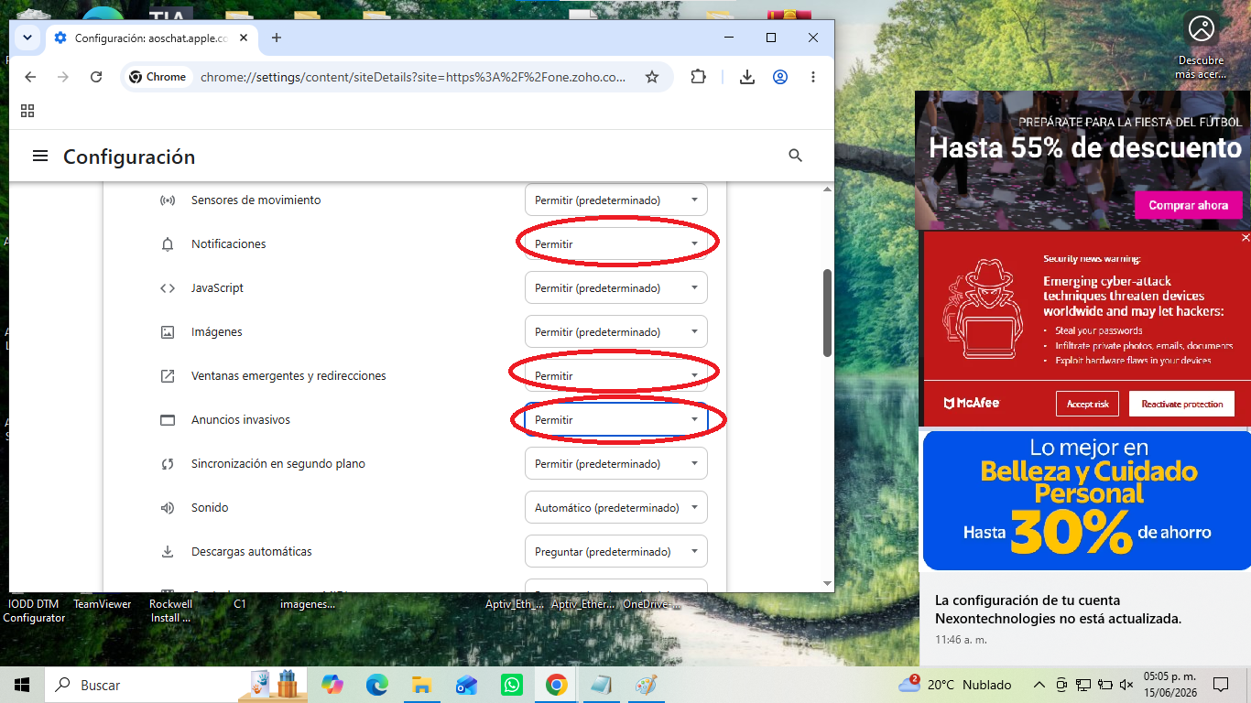
Task: Click the Sincronización en segundo plano icon
Action: pyautogui.click(x=168, y=464)
